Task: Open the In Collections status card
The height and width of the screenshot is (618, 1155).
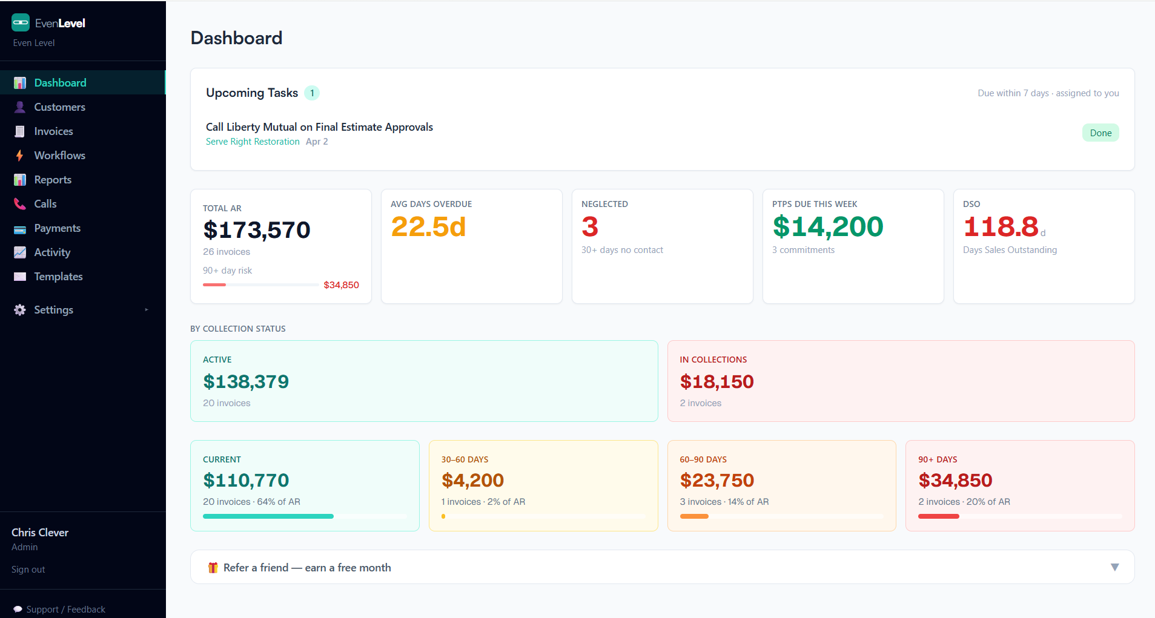Action: point(900,381)
